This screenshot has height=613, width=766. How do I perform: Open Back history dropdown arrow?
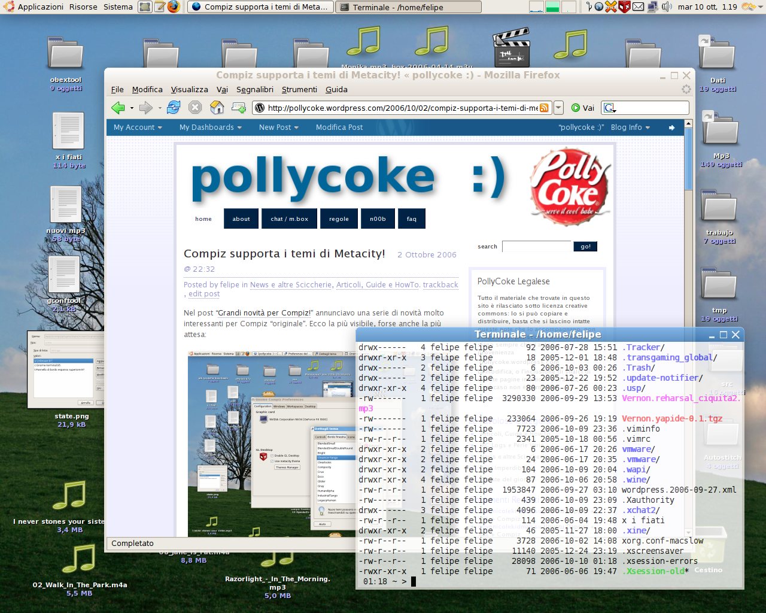pyautogui.click(x=132, y=108)
